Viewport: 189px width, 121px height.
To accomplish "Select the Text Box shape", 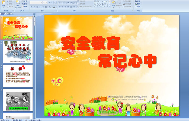I will click(x=95, y=1).
